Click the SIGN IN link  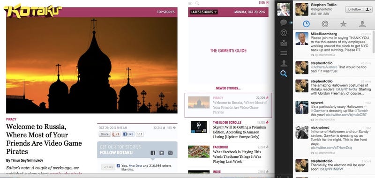263,3
